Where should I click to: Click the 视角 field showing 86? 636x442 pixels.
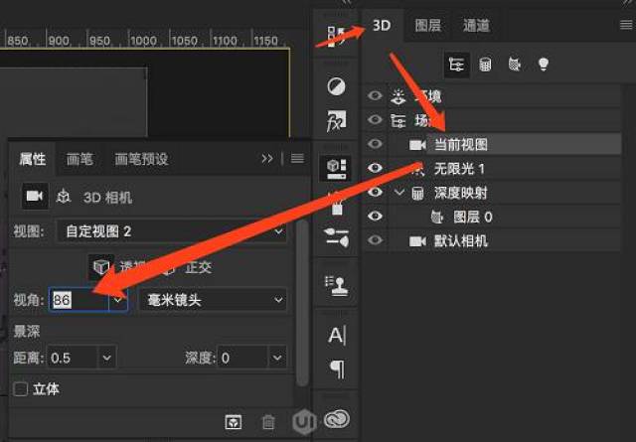pos(79,300)
